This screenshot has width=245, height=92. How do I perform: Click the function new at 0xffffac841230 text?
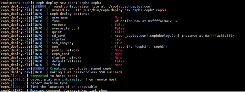(x=146, y=21)
